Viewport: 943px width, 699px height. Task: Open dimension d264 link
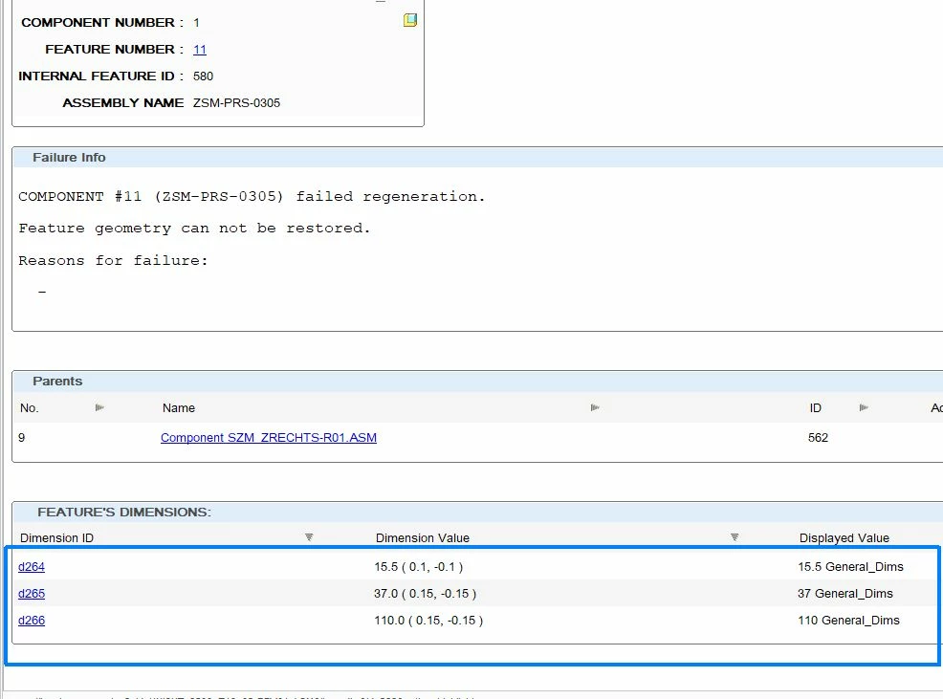(32, 567)
